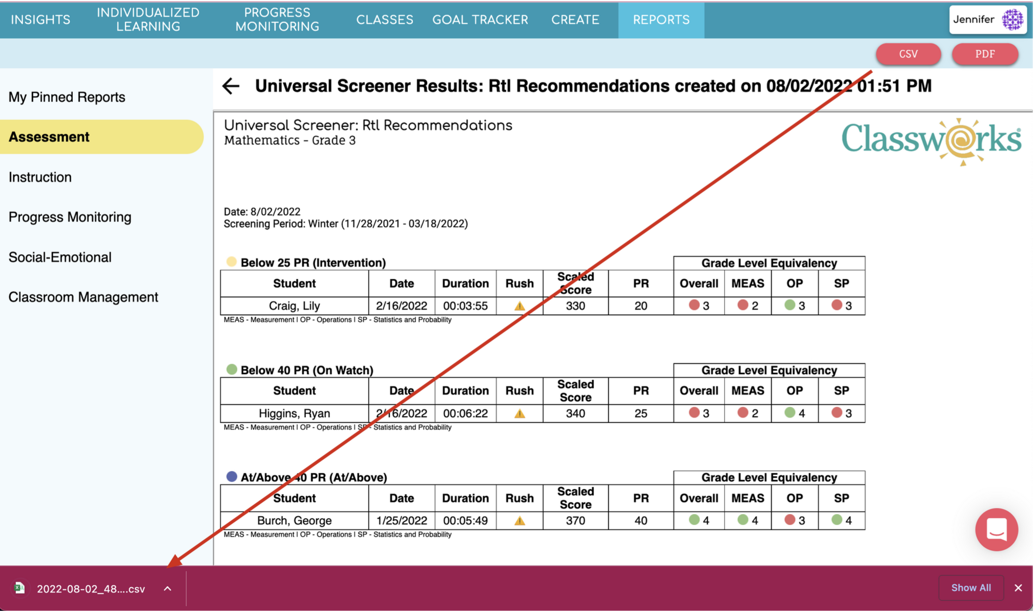This screenshot has height=616, width=1036.
Task: Switch to Goal Tracker tab
Action: pos(480,20)
